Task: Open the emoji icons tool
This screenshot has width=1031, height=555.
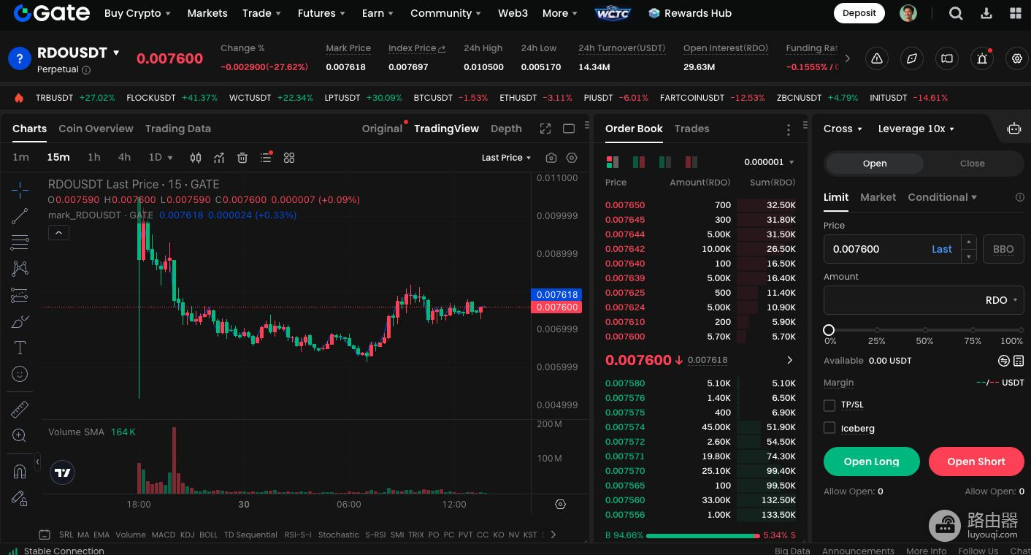Action: [x=20, y=374]
